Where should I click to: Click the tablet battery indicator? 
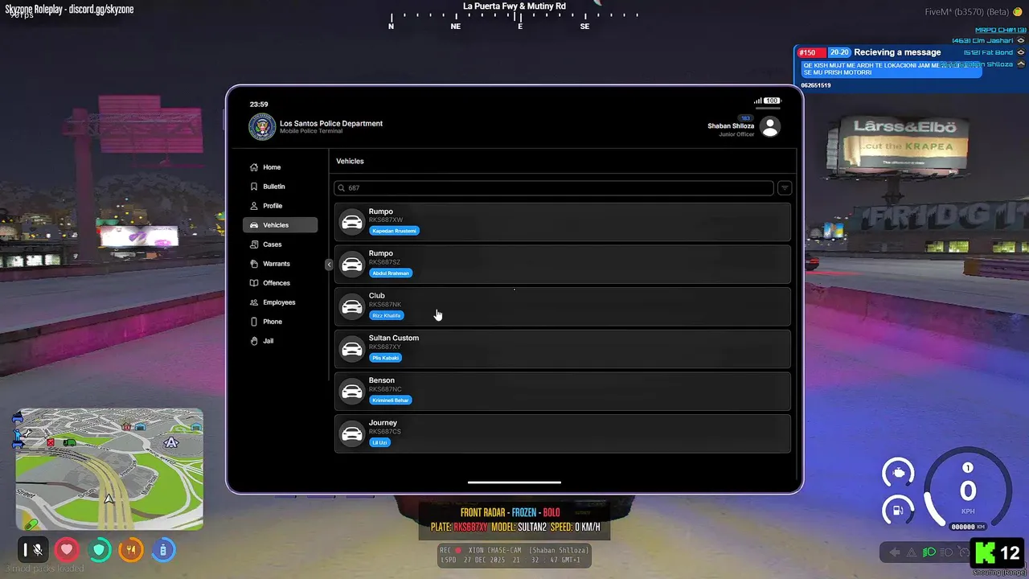[772, 101]
